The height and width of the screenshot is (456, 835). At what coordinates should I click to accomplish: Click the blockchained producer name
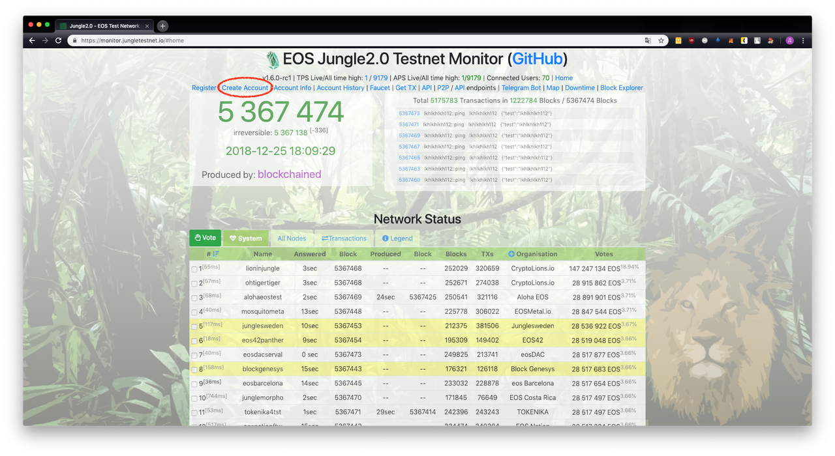point(289,175)
